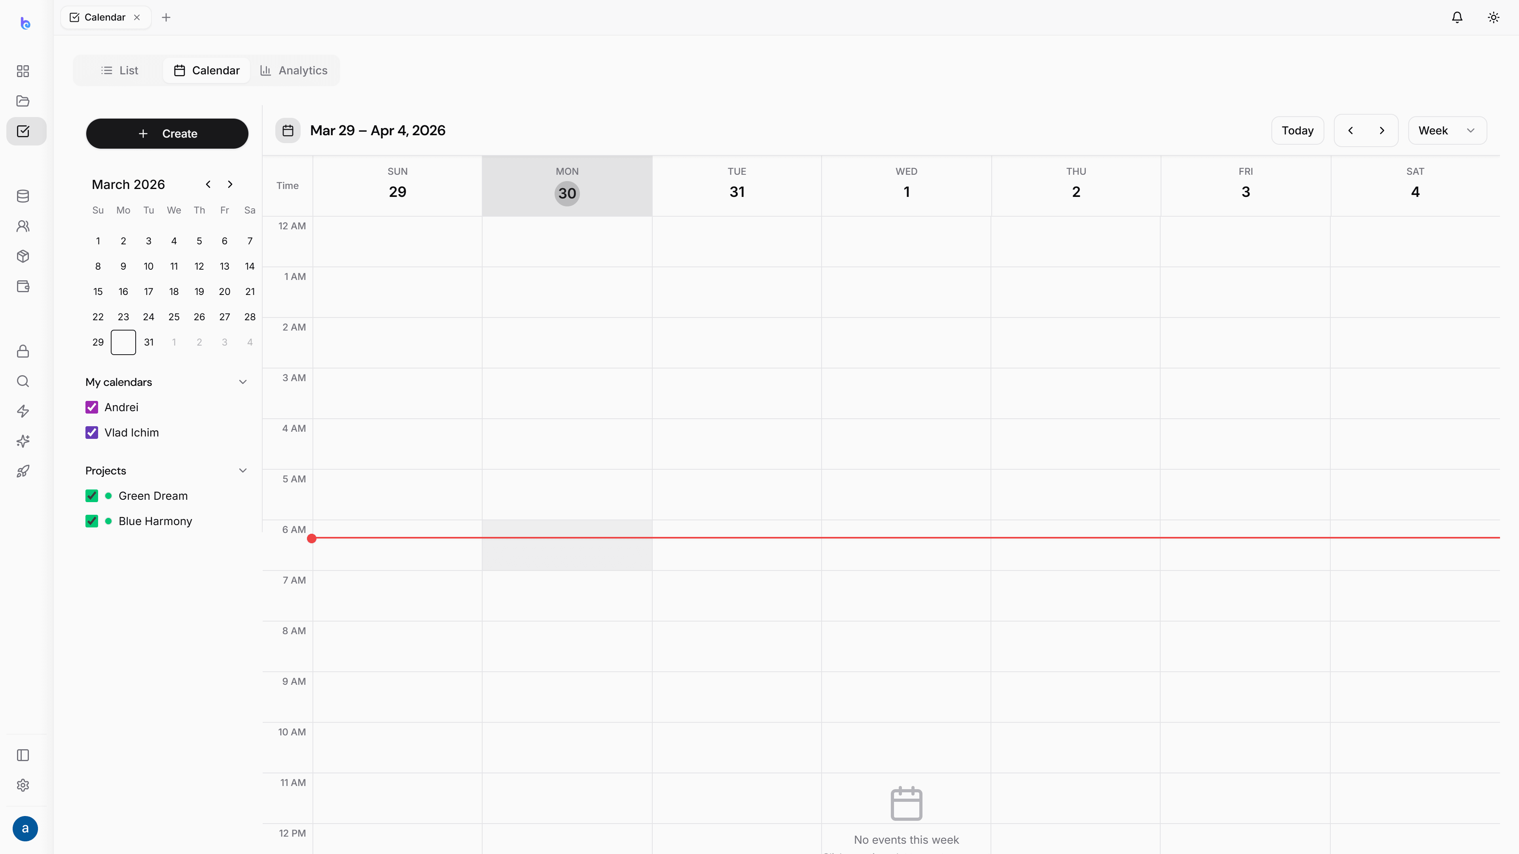
Task: Select March 10 in mini calendar
Action: pos(149,266)
